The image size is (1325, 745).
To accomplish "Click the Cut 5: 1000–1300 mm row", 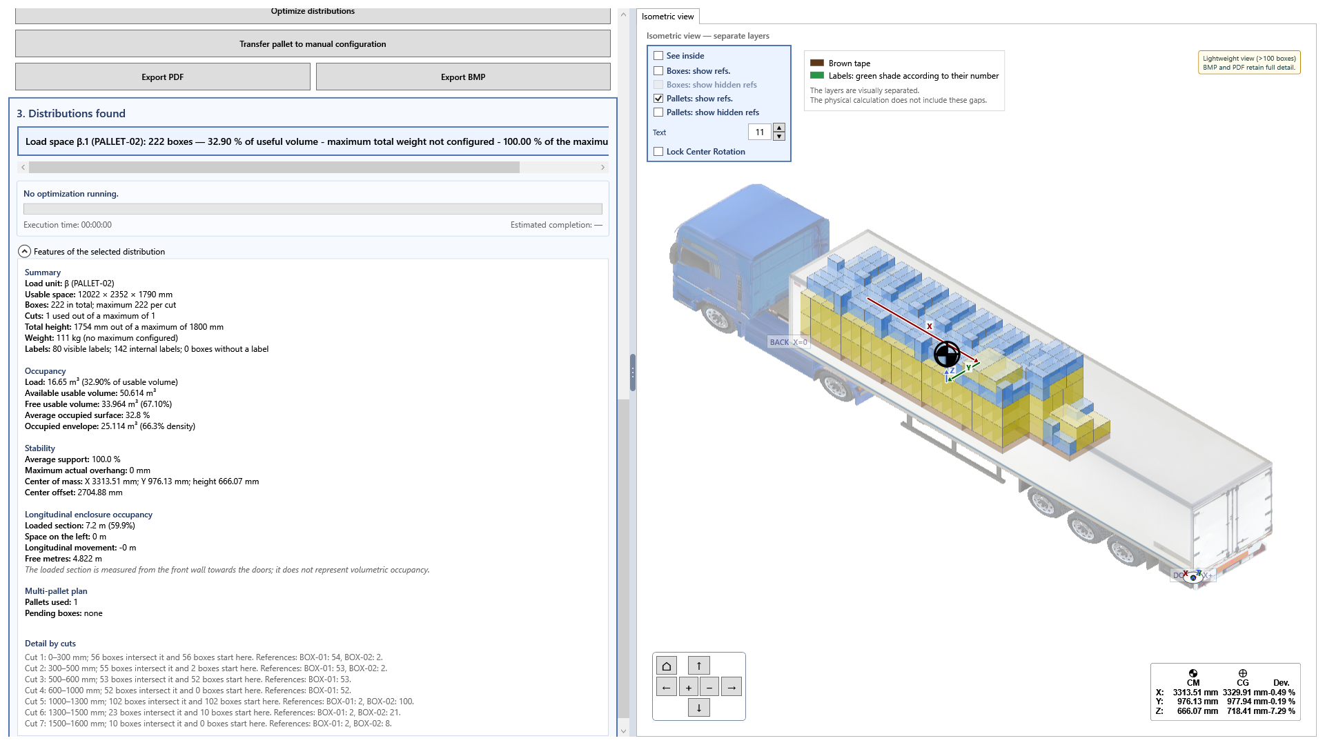I will (219, 702).
